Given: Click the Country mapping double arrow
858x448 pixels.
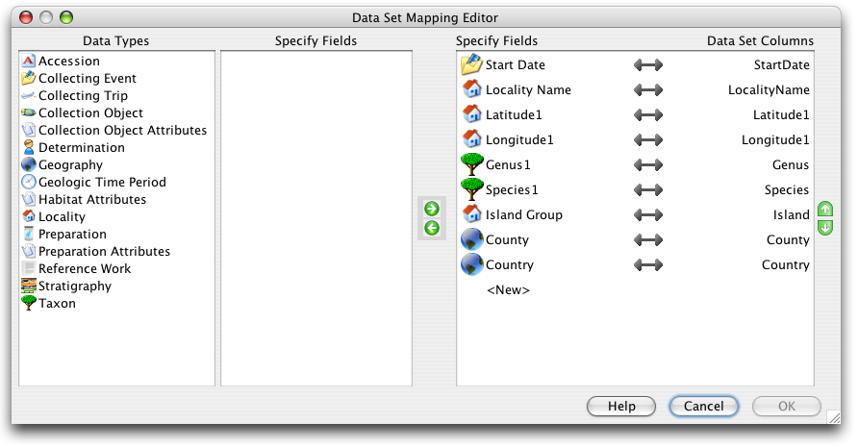Looking at the screenshot, I should point(648,265).
